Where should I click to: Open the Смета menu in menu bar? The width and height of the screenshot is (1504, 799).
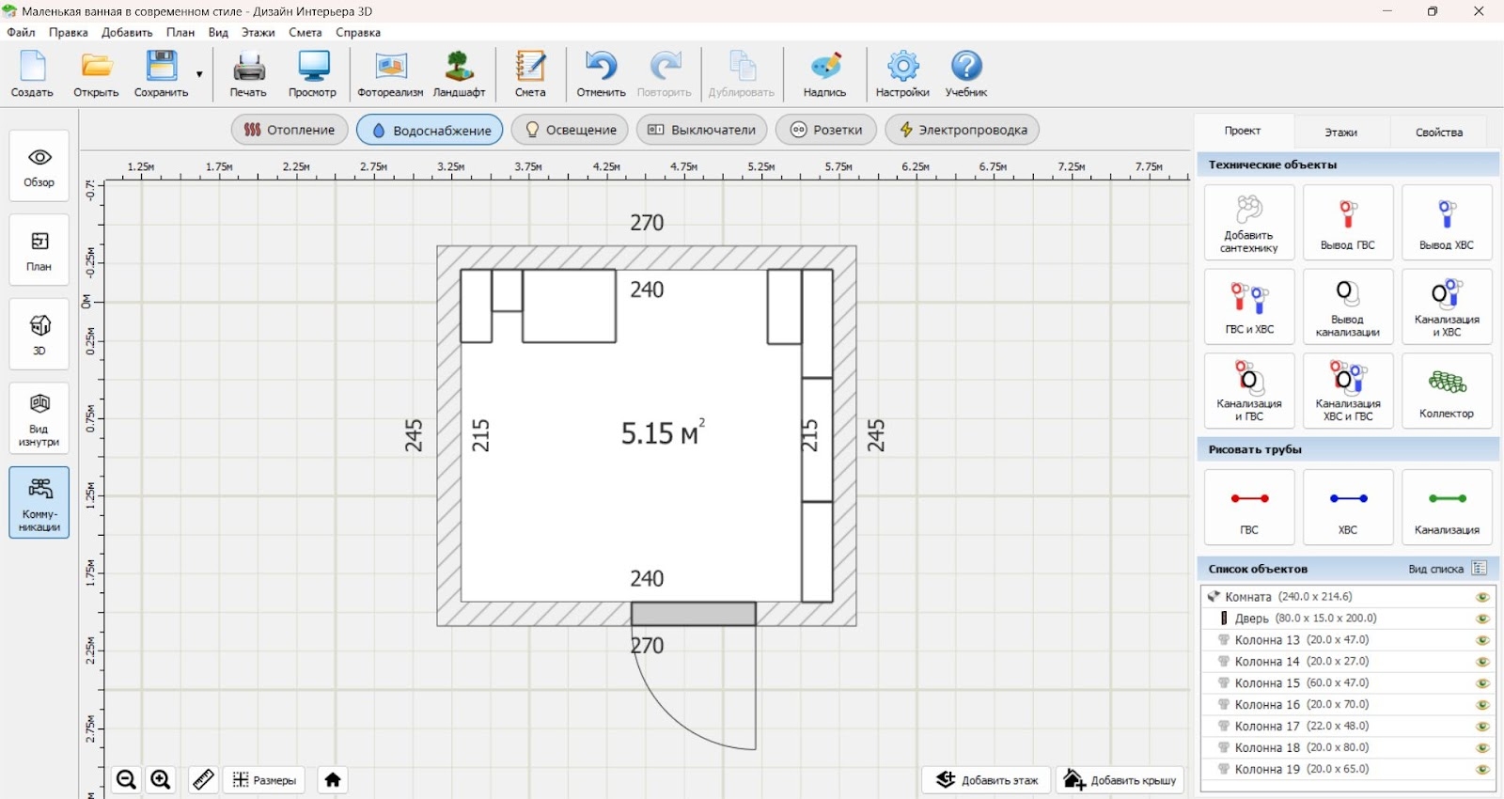[x=305, y=32]
